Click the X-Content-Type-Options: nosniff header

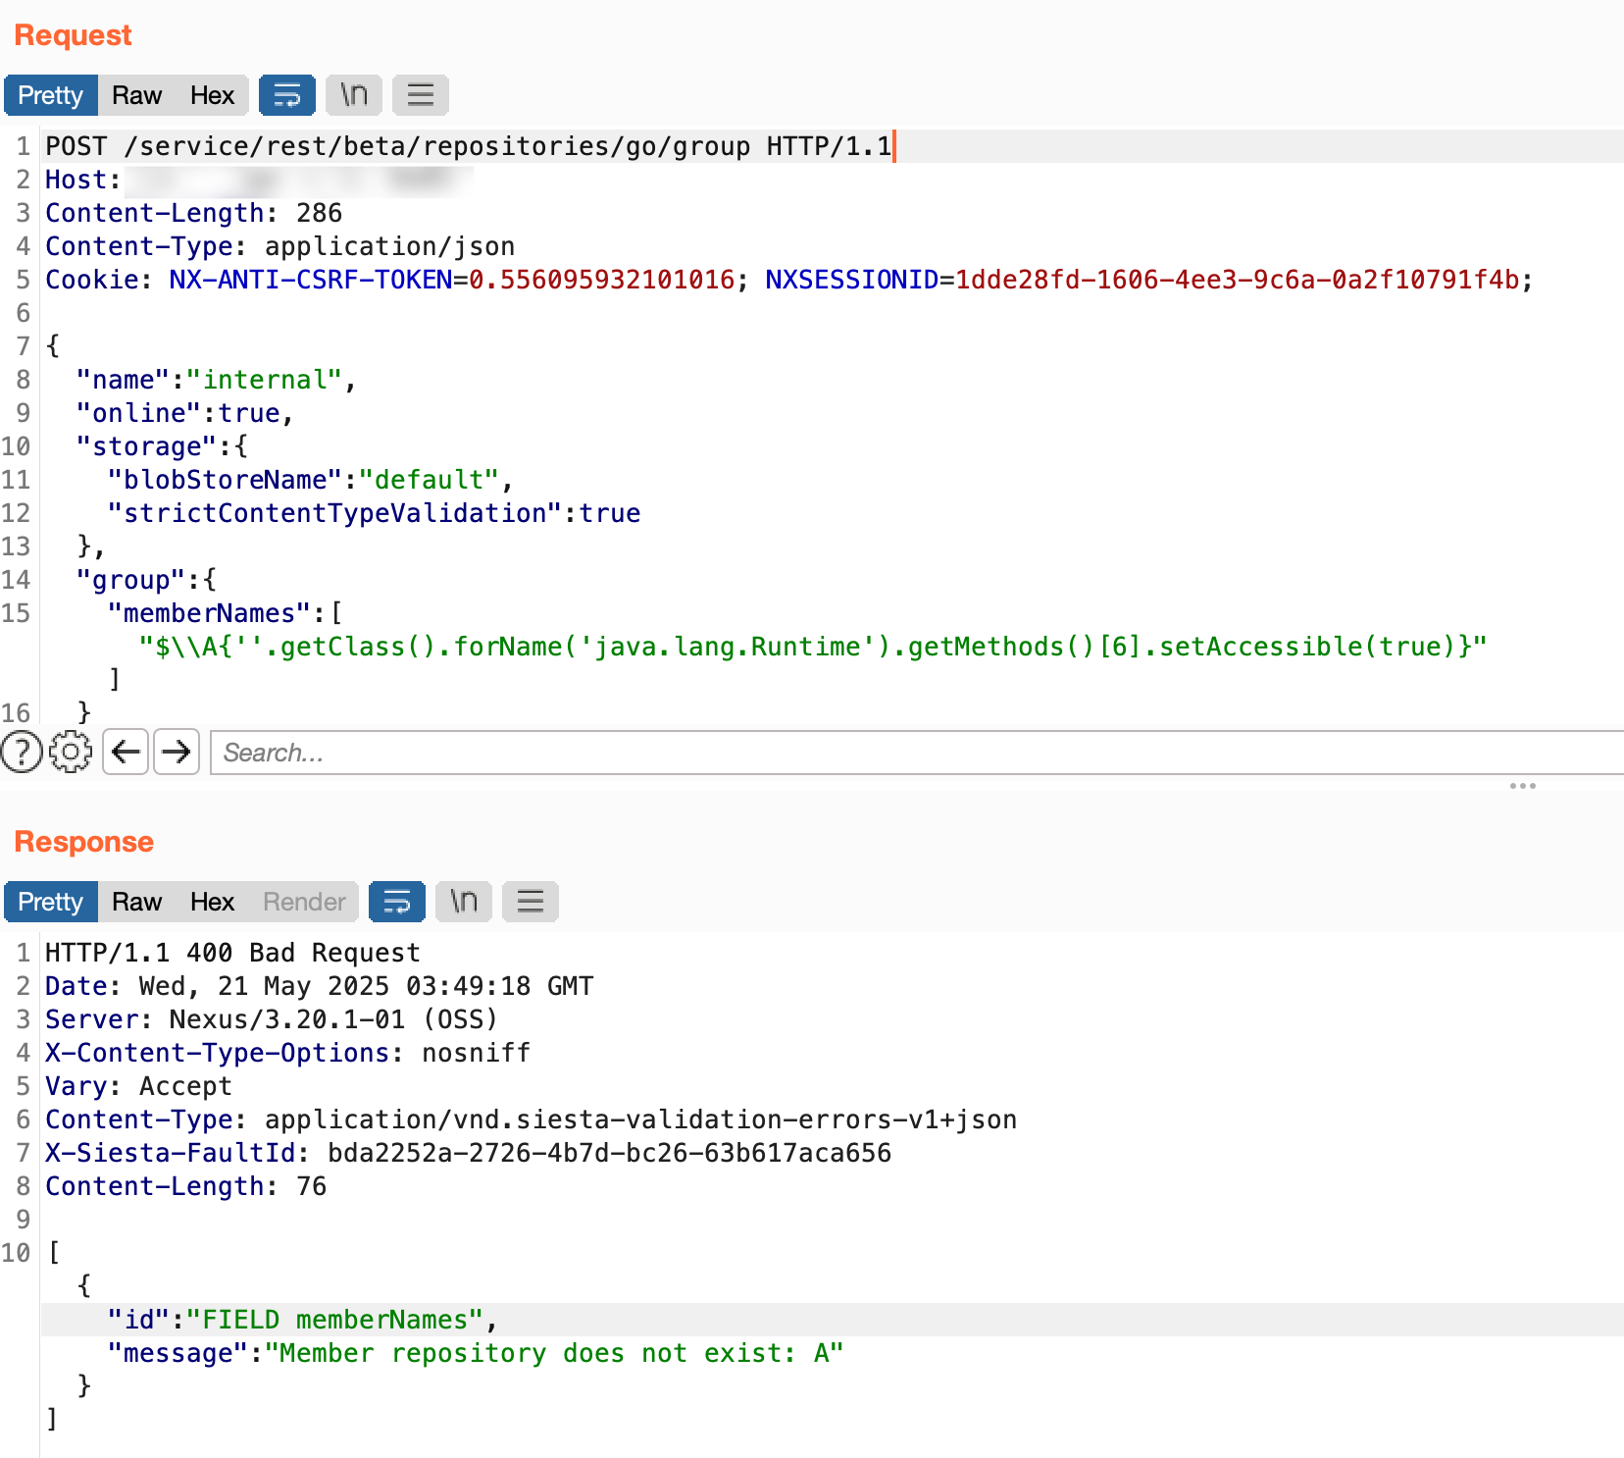pyautogui.click(x=287, y=1053)
